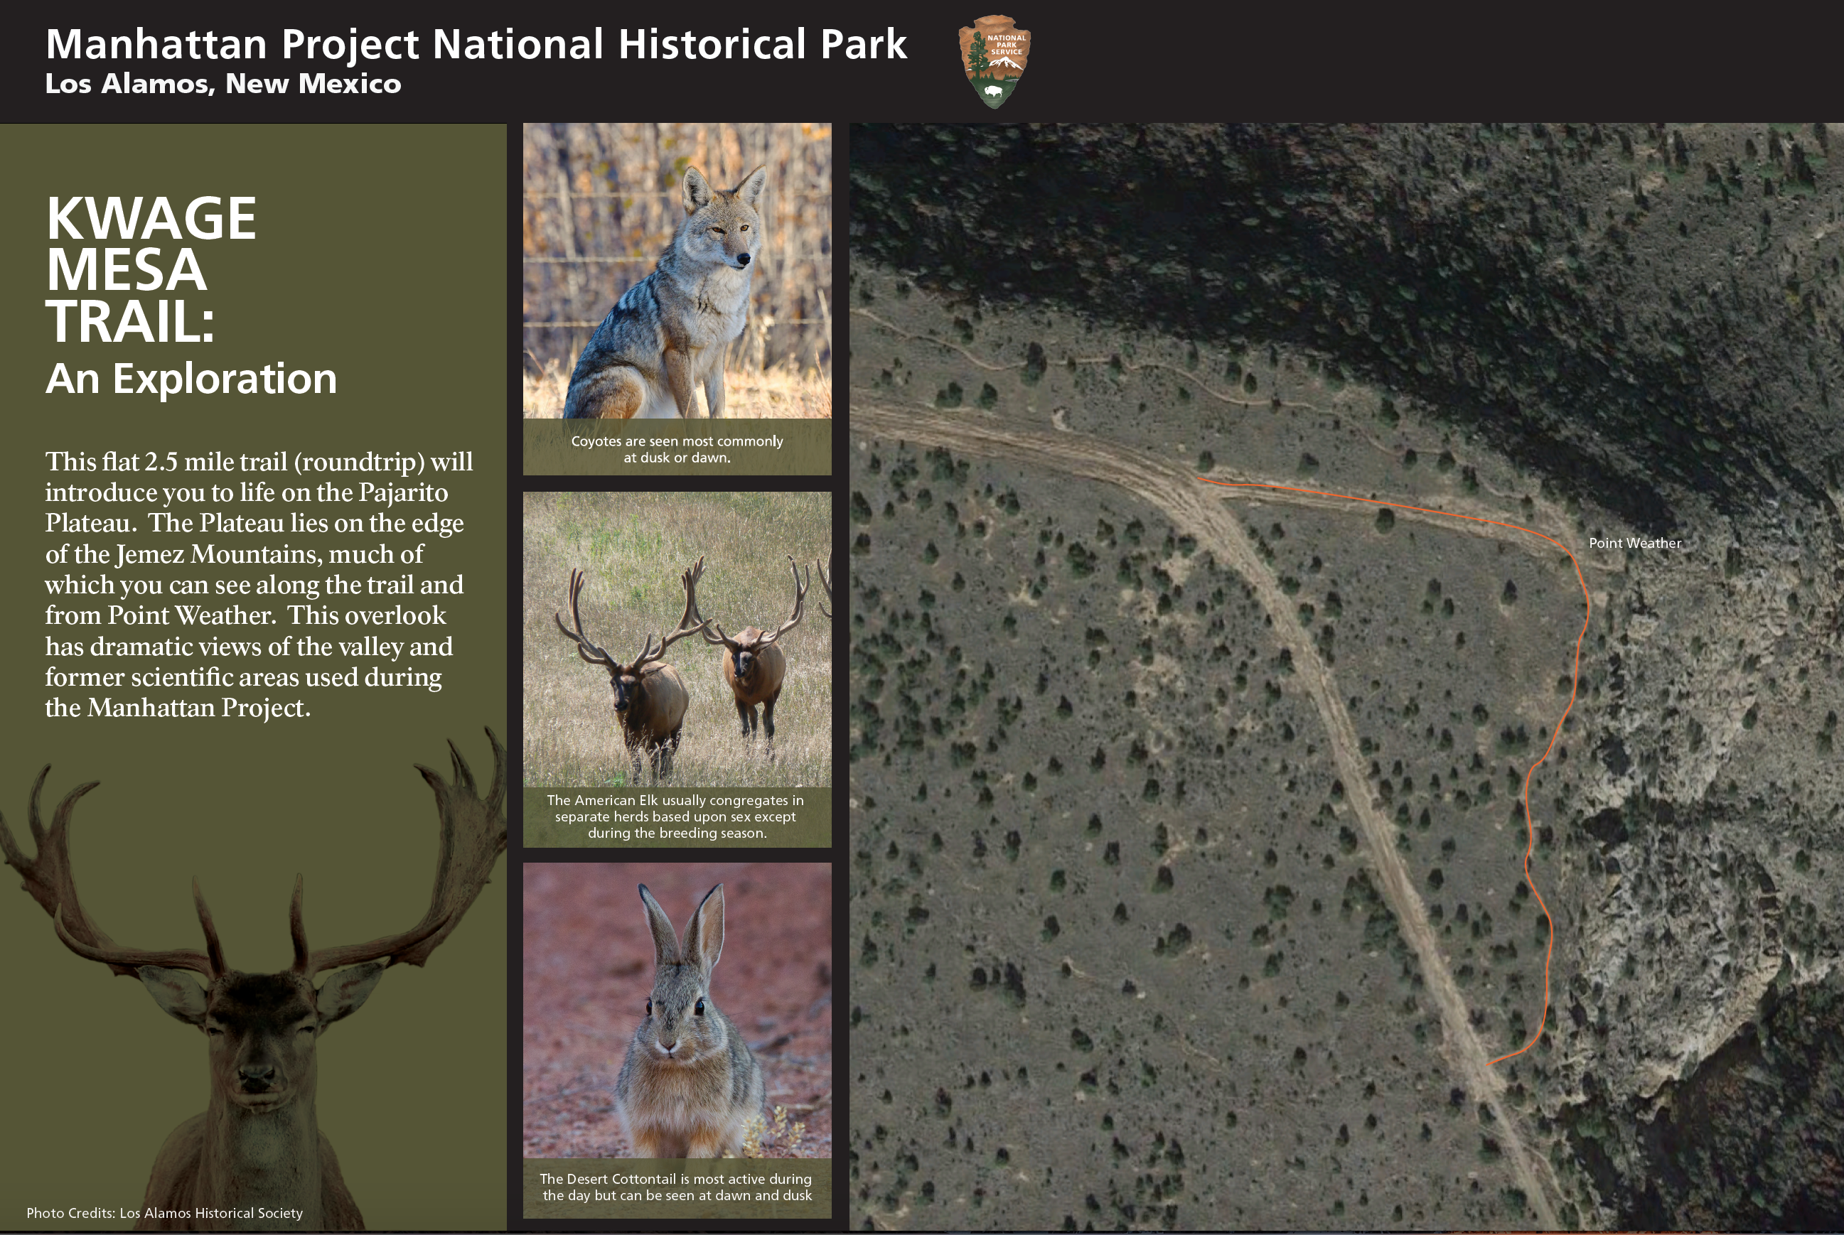Click the western start of the orange trail
This screenshot has width=1844, height=1235.
click(x=1199, y=478)
